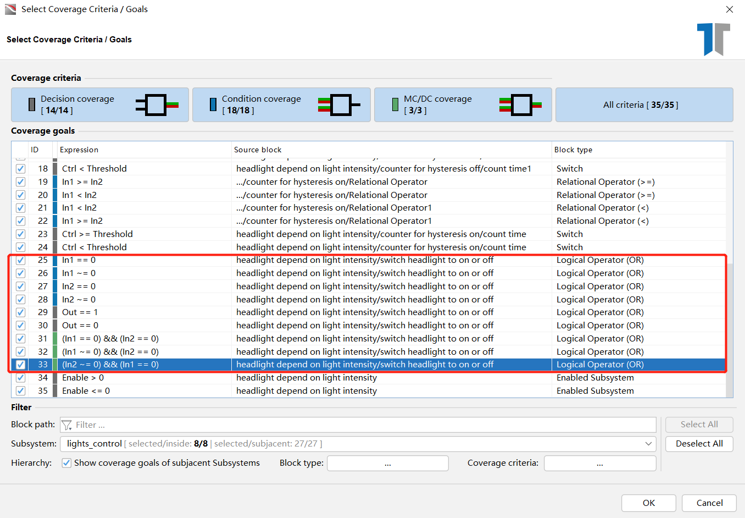Select the All criteria 35/35 tab
745x518 pixels.
[x=644, y=104]
